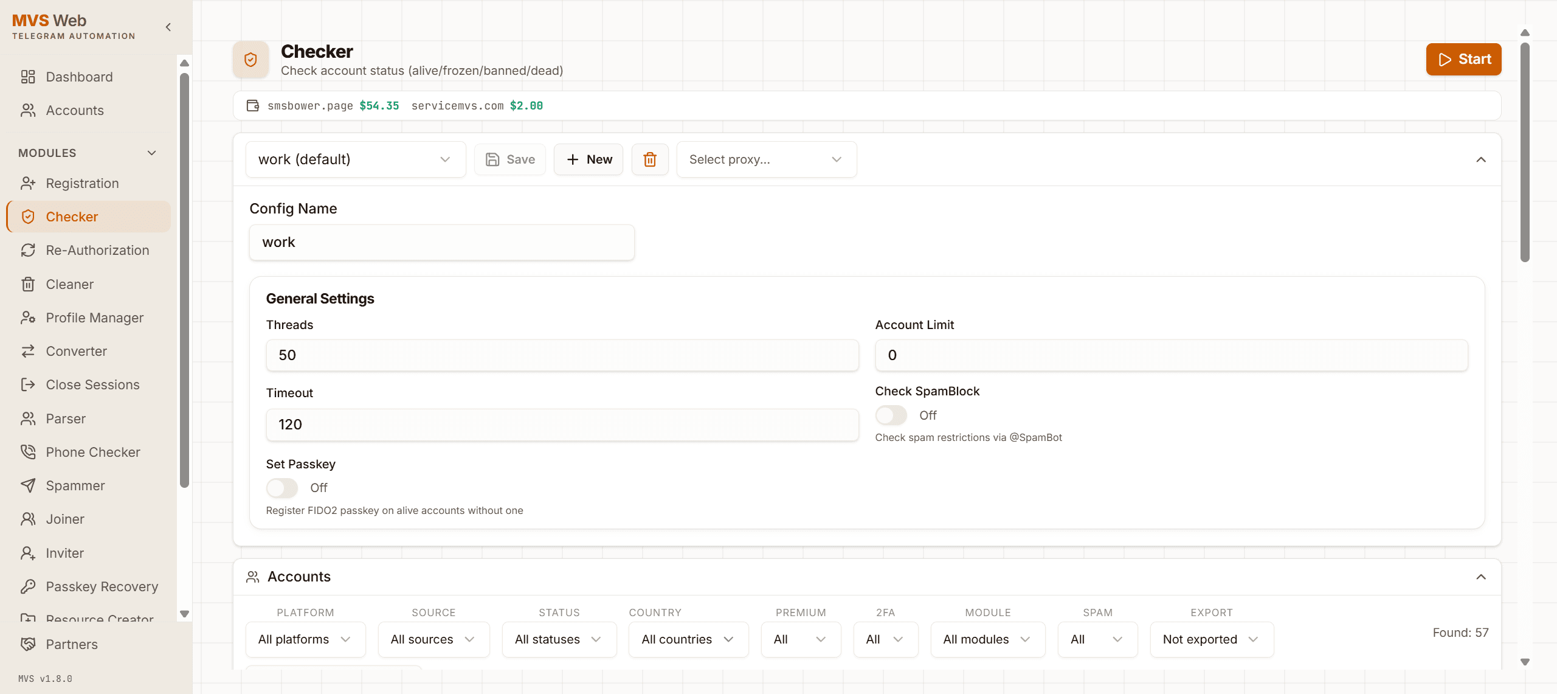The width and height of the screenshot is (1557, 694).
Task: Open the 2FA filter dropdown
Action: [x=885, y=639]
